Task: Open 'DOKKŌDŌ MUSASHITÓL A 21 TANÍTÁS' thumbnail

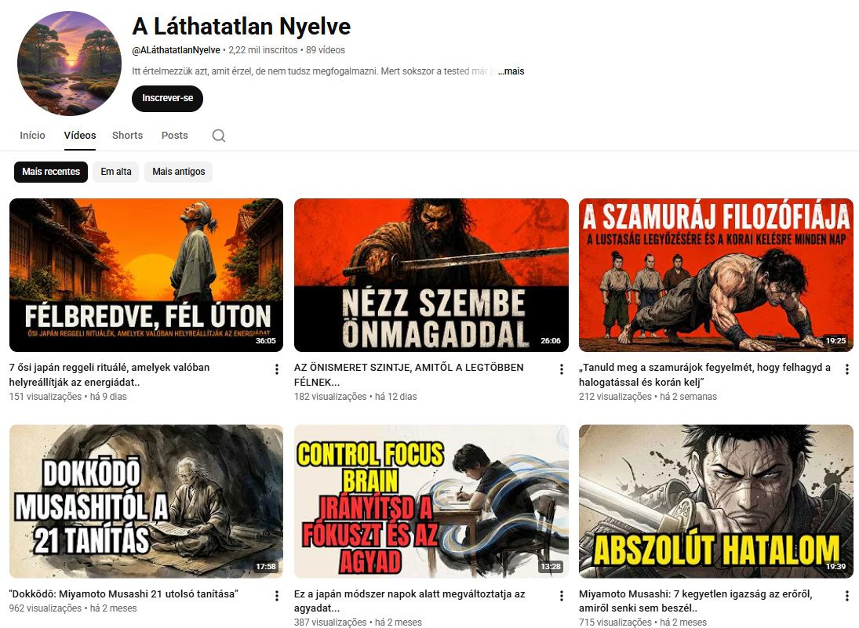Action: pyautogui.click(x=146, y=501)
